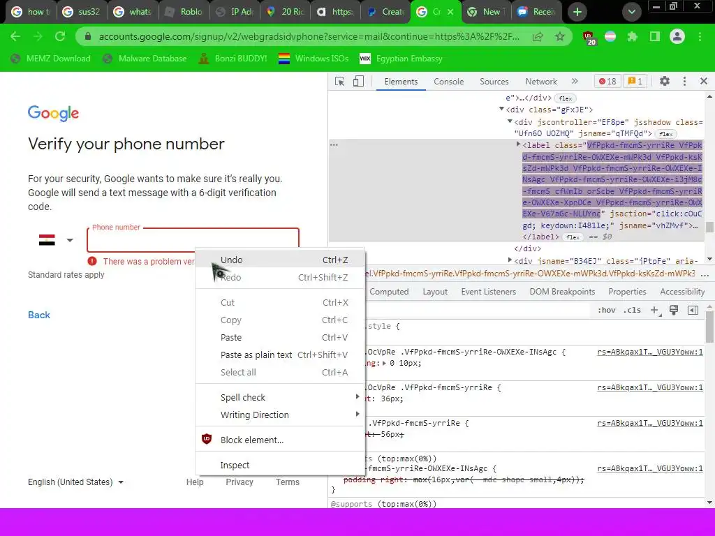Open DevTools customize three-dot menu
Screen dimensions: 715x536
tap(684, 81)
